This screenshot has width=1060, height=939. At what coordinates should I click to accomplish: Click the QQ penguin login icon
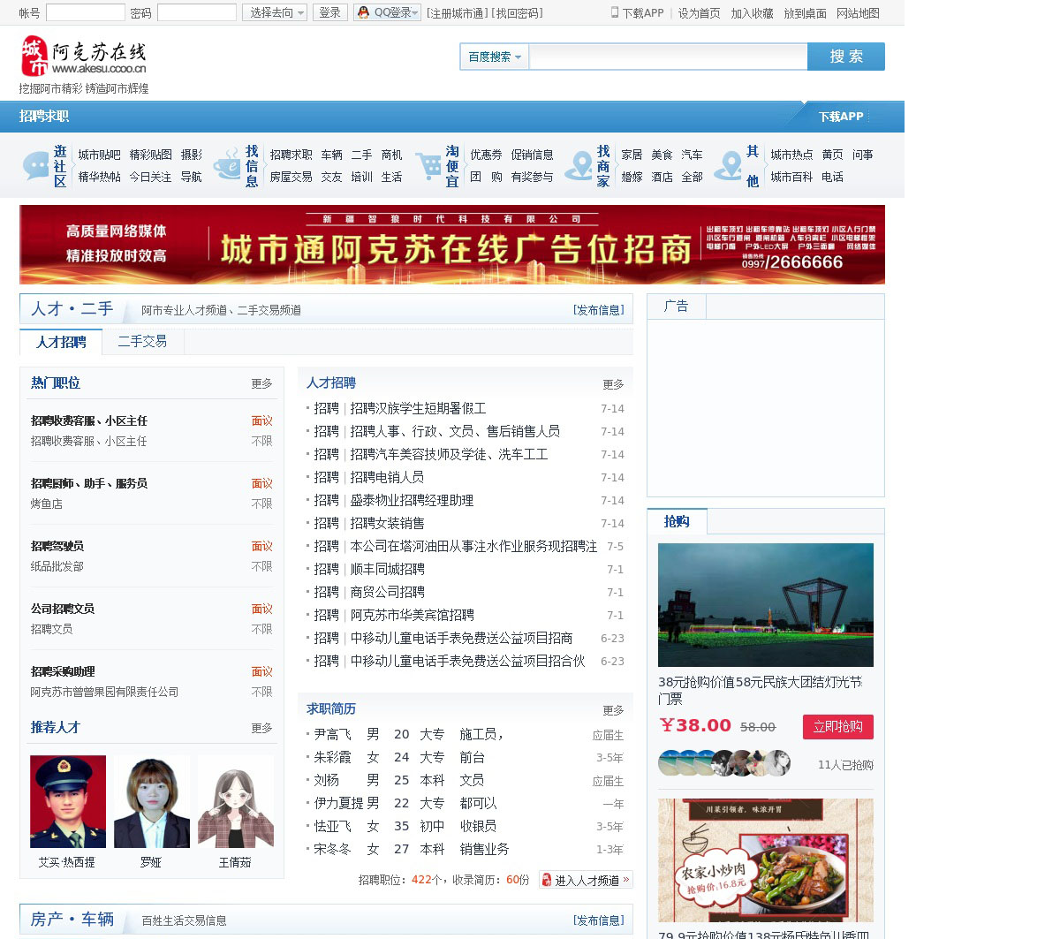click(363, 12)
